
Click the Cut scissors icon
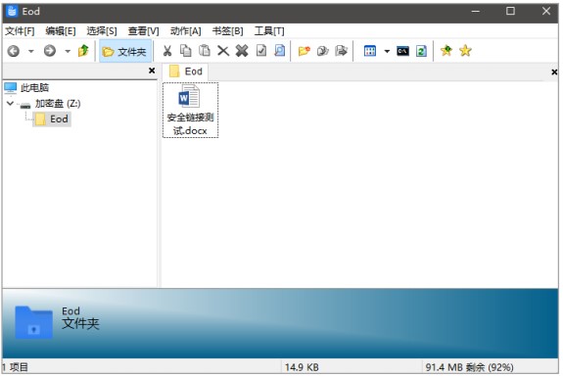tap(167, 51)
